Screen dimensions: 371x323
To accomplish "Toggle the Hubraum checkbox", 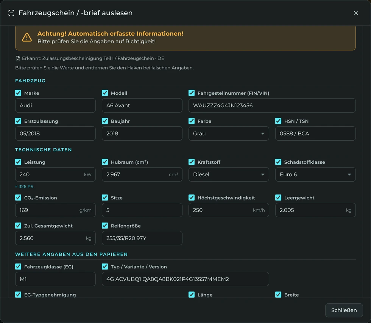I will pos(105,162).
